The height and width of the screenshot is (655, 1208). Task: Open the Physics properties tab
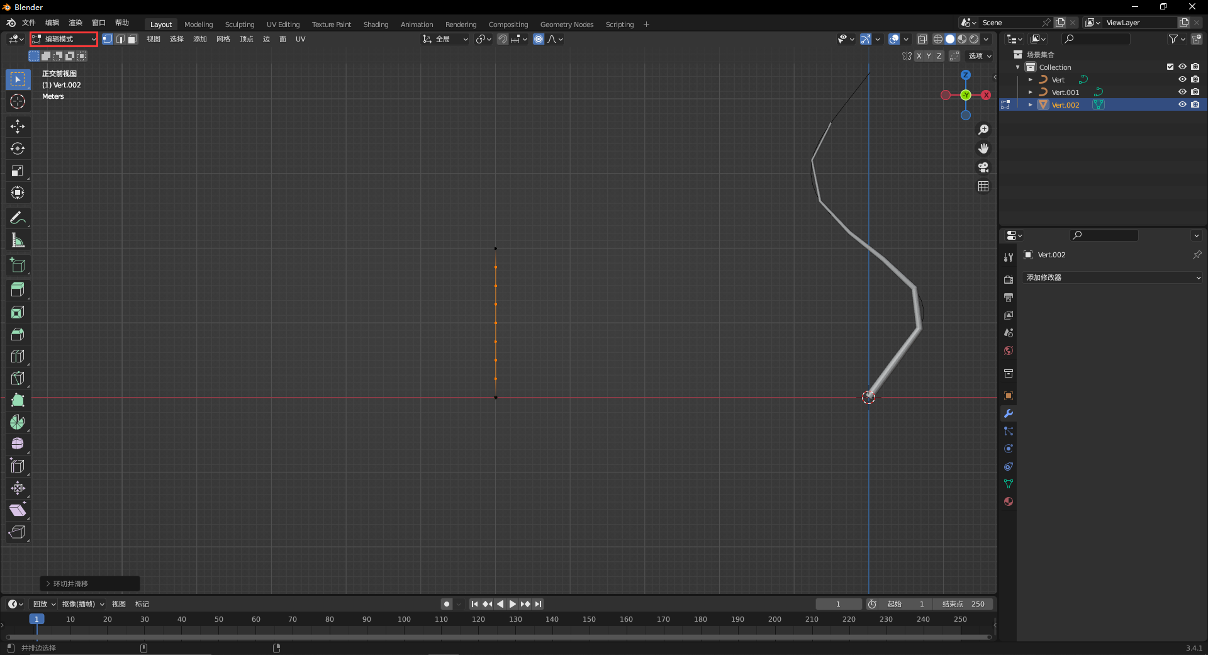(1009, 449)
